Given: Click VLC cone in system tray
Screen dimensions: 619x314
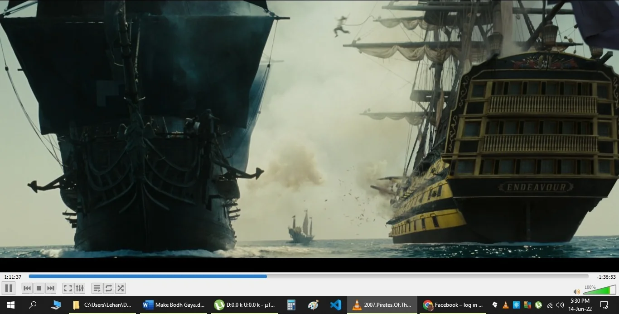Looking at the screenshot, I should [506, 305].
